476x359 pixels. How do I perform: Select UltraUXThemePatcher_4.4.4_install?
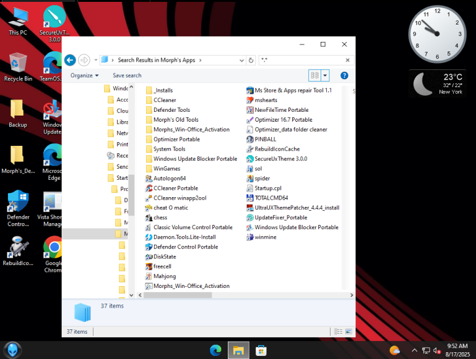293,208
